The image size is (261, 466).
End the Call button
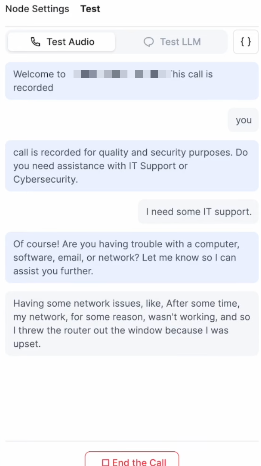click(x=132, y=460)
